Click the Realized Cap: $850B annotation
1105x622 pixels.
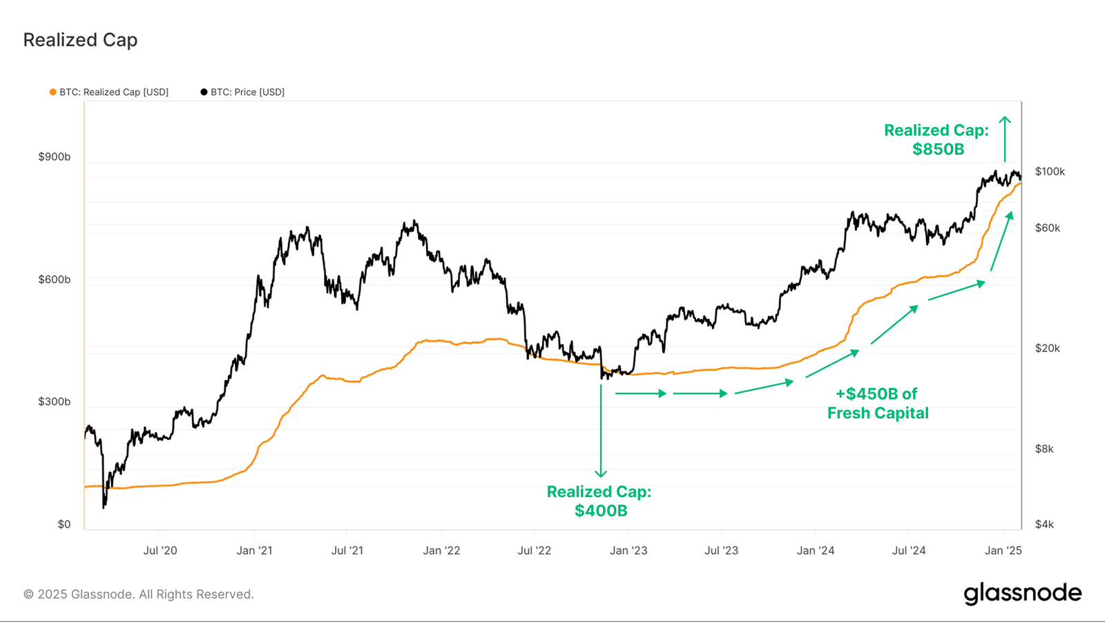(937, 139)
